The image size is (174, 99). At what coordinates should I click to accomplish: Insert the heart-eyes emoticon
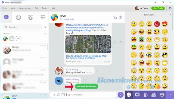(165, 24)
